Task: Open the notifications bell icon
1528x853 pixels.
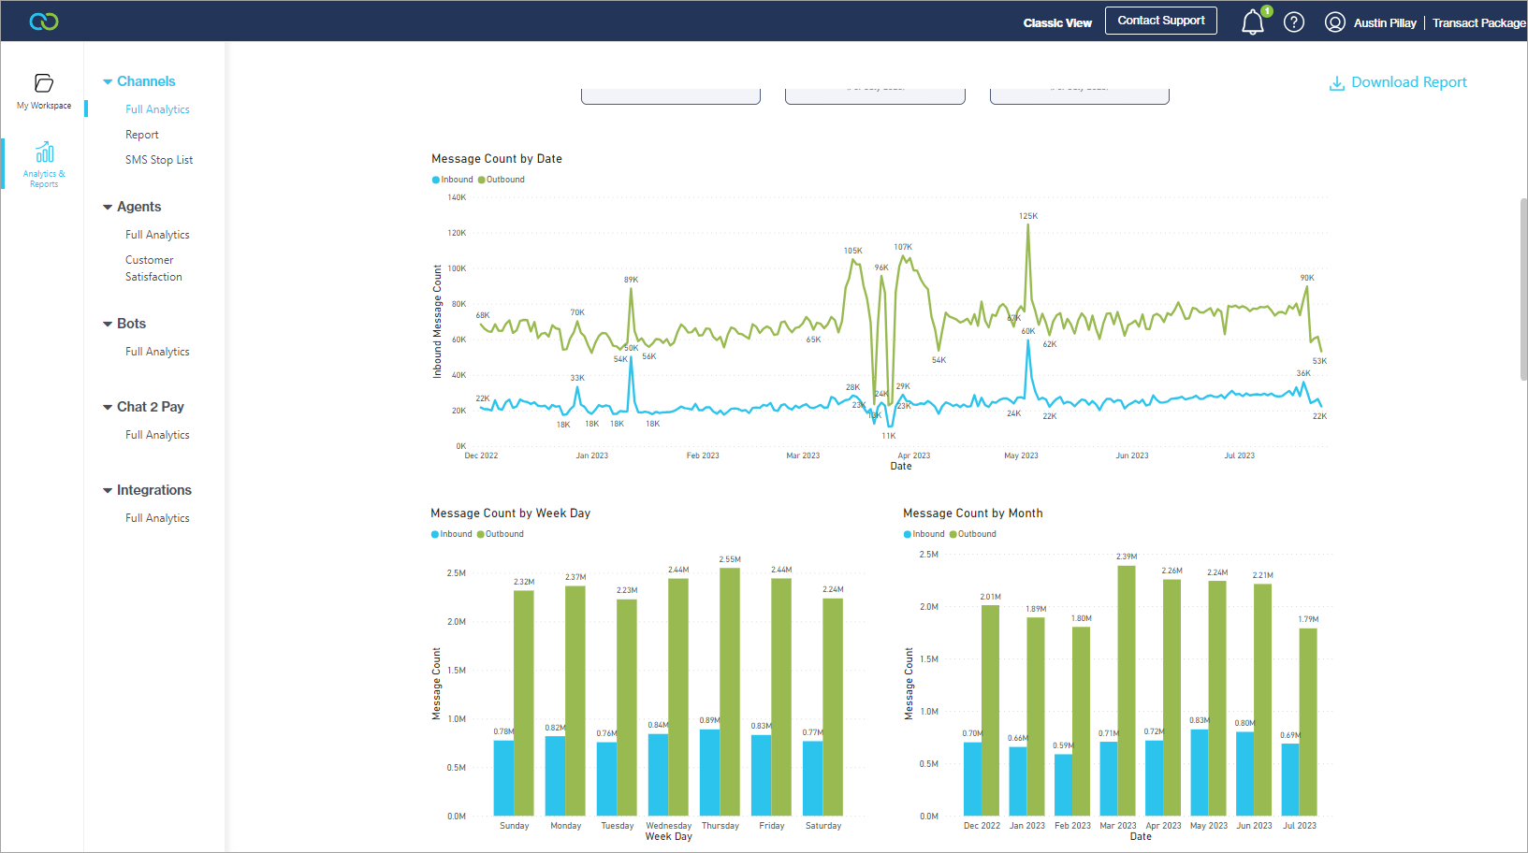Action: (1252, 22)
